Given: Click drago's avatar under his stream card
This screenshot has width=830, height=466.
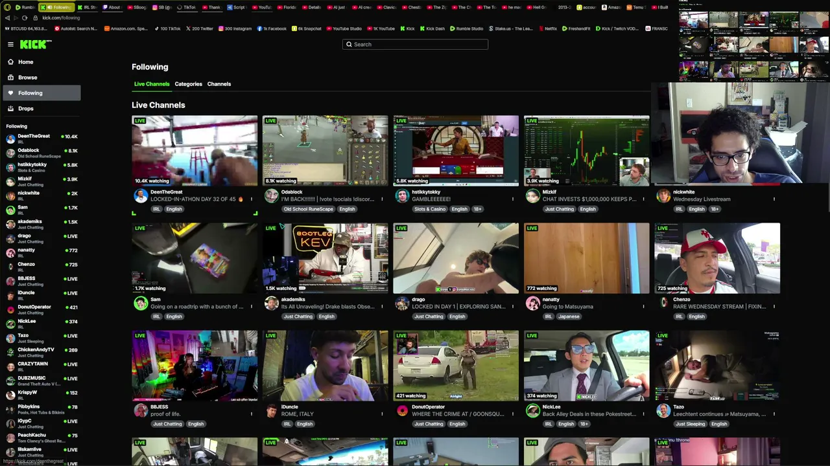Looking at the screenshot, I should [402, 303].
